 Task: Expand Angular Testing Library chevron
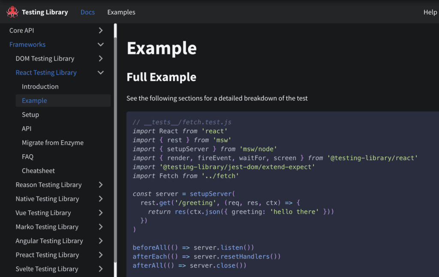(101, 241)
